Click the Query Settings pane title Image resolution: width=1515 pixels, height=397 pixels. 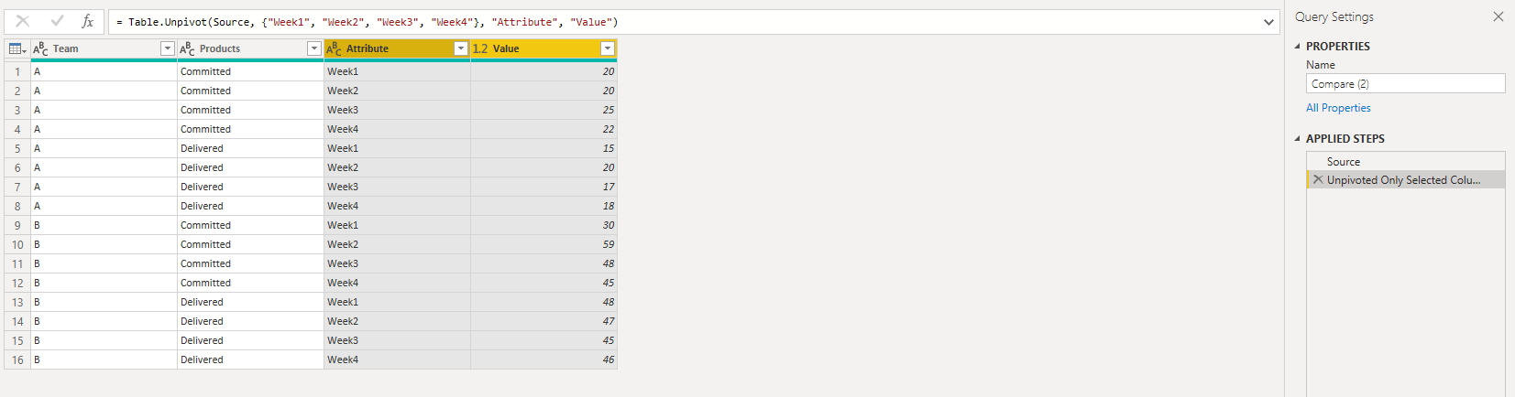[1334, 16]
